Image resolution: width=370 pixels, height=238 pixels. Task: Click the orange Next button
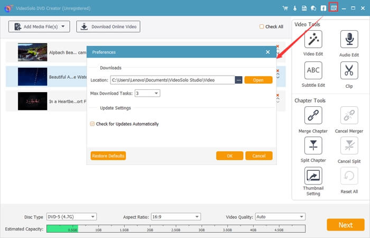pyautogui.click(x=346, y=225)
